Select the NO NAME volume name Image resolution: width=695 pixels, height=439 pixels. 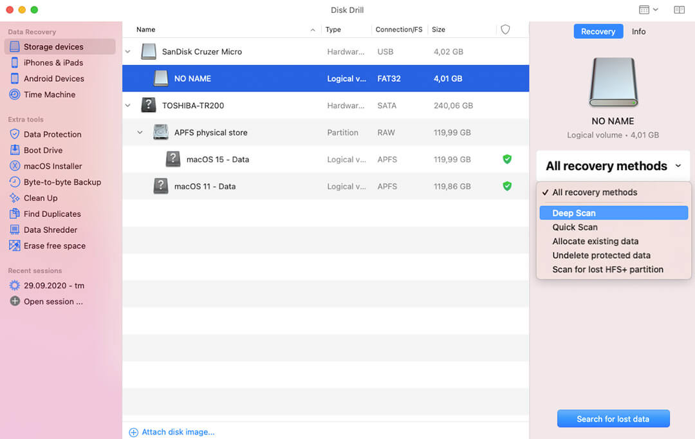tap(192, 79)
